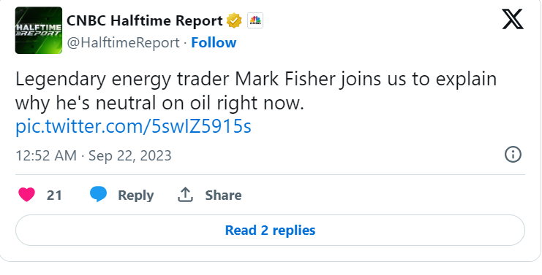Screen dimensions: 542x275
Task: Click the Sep 22, 2023 date text
Action: tap(130, 155)
